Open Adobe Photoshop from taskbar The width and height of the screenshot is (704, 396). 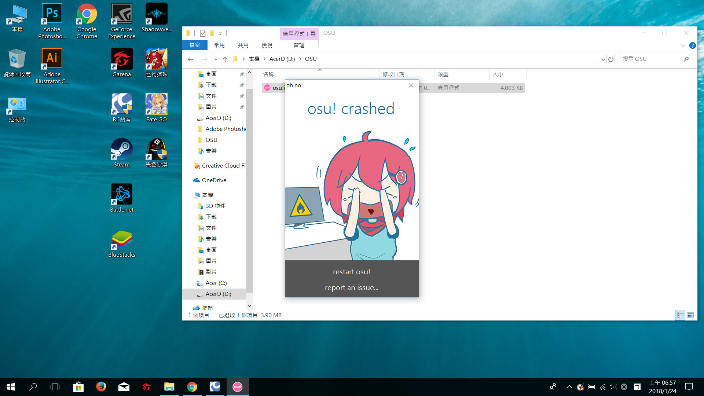coord(52,19)
